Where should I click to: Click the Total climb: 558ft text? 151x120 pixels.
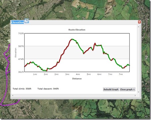coord(22,89)
